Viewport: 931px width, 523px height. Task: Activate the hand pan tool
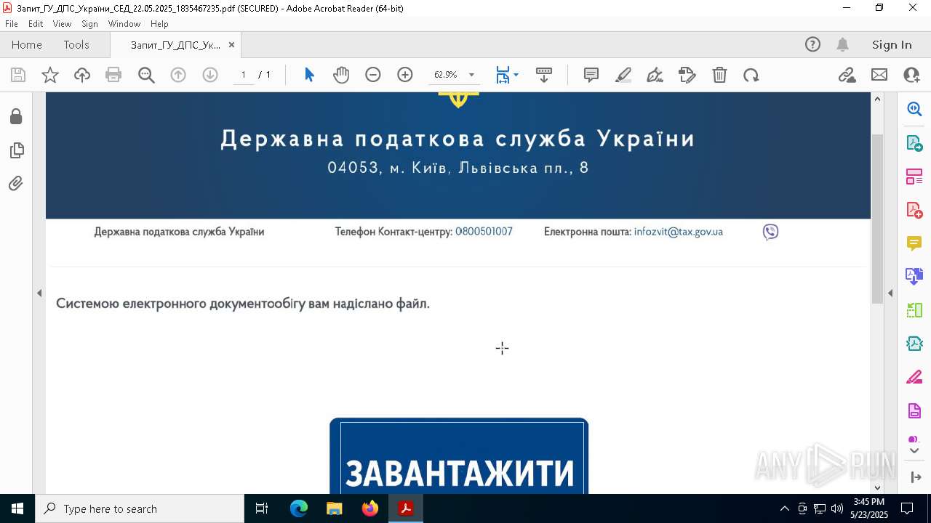341,75
